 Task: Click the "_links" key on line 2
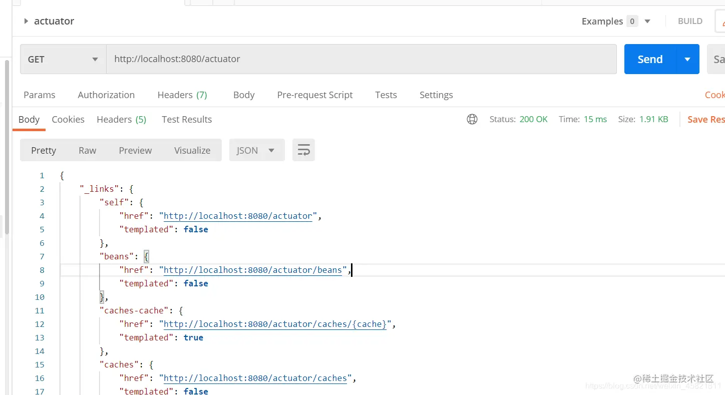click(99, 189)
